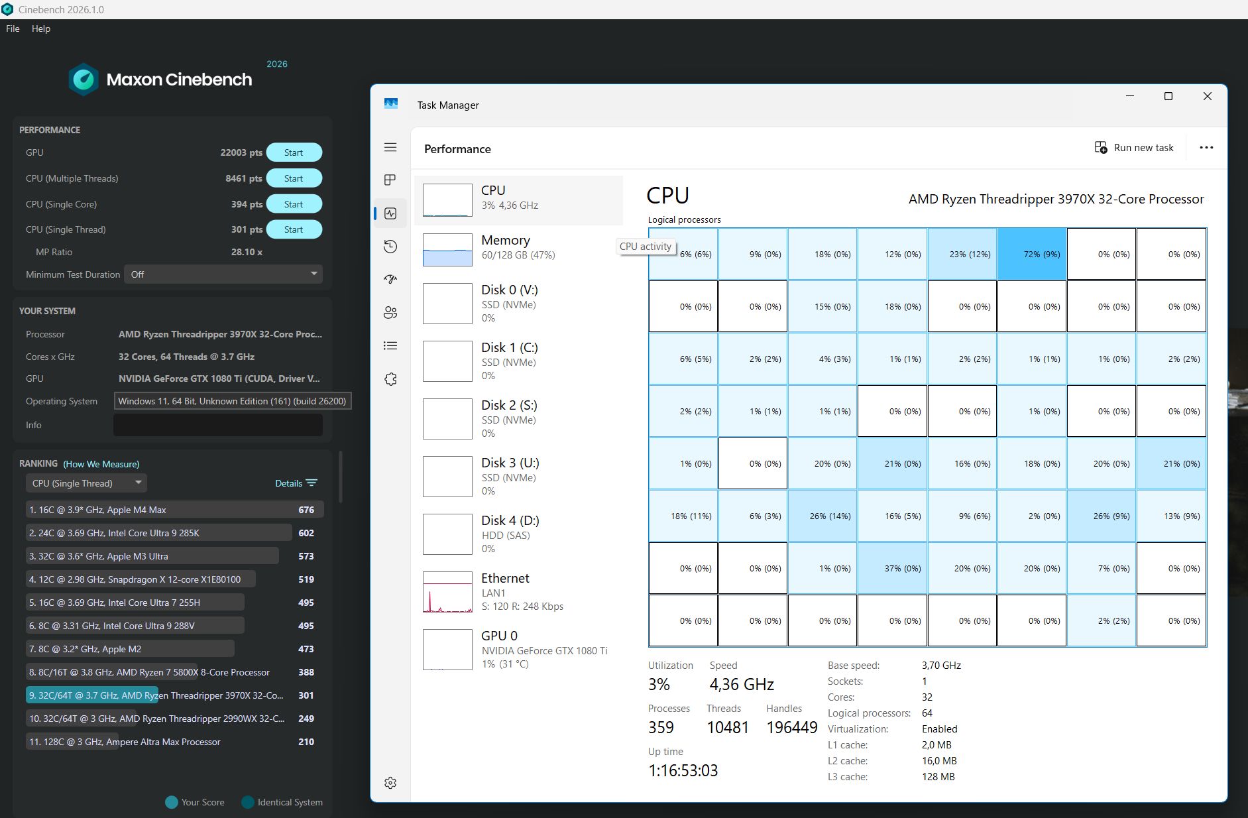The height and width of the screenshot is (818, 1248).
Task: Select Memory in the performance list
Action: [x=518, y=249]
